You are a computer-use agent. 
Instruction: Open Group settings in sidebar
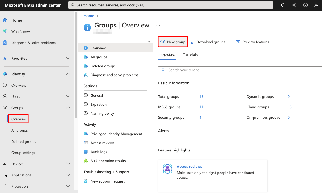[23, 153]
